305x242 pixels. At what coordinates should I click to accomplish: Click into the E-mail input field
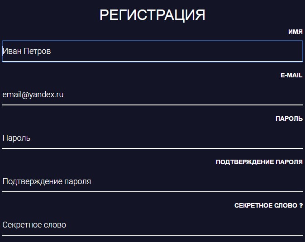[x=152, y=95]
